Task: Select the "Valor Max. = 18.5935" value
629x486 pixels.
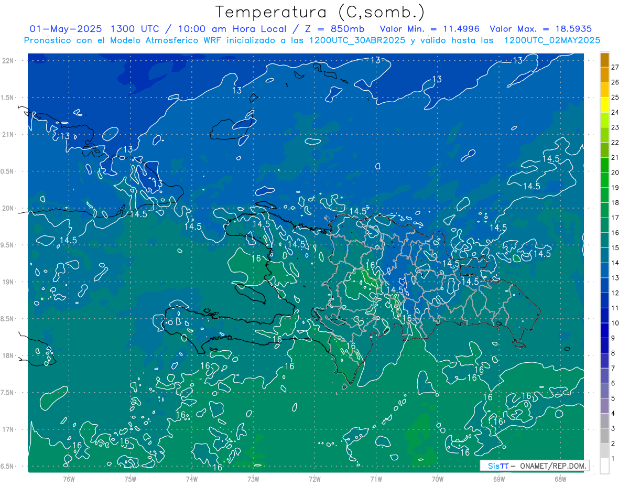Action: [x=540, y=29]
